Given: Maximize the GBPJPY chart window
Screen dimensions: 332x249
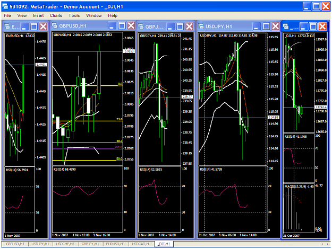Looking at the screenshot, I should (180, 26).
